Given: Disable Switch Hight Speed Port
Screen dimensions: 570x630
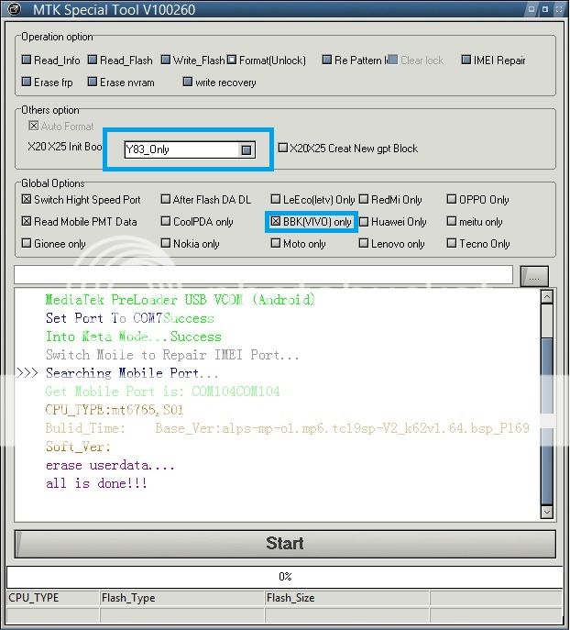Looking at the screenshot, I should [x=27, y=200].
